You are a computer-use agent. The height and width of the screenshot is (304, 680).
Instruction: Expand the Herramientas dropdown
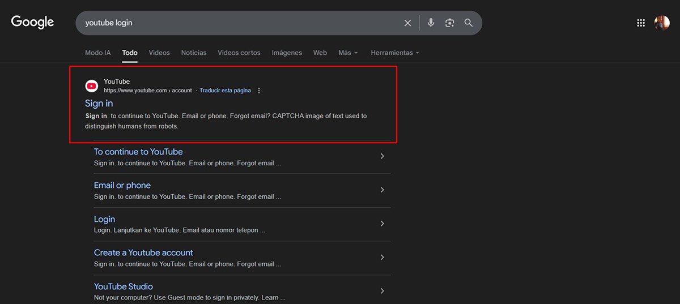coord(395,53)
